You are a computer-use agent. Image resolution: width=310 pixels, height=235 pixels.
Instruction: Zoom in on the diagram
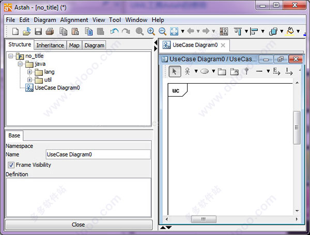(151, 32)
